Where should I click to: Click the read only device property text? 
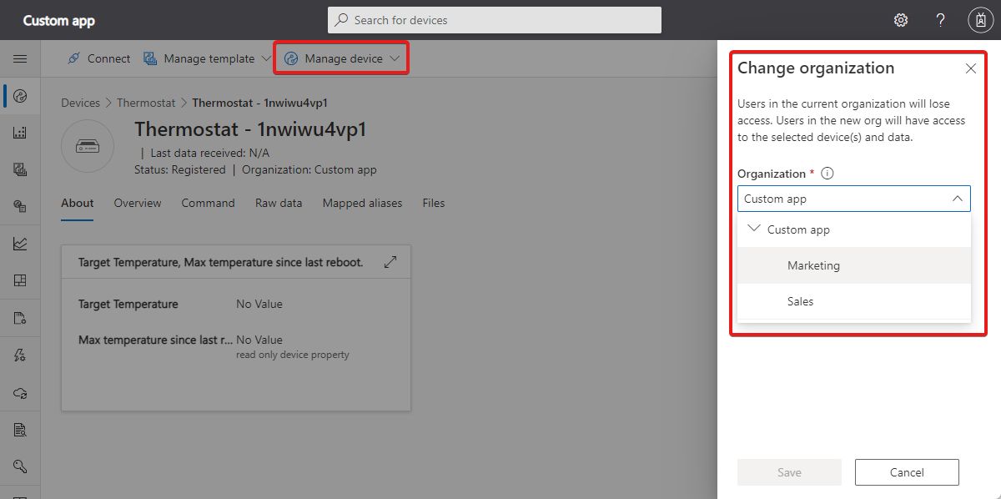point(293,355)
